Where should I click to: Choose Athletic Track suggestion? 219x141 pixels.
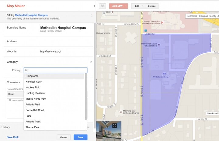pyautogui.click(x=54, y=122)
